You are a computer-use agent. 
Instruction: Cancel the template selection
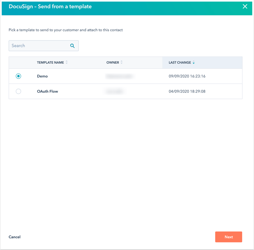pyautogui.click(x=15, y=237)
